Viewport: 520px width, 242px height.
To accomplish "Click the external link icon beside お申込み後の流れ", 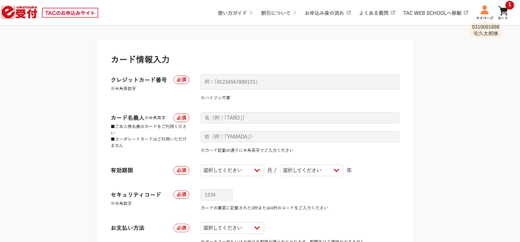I will point(349,12).
